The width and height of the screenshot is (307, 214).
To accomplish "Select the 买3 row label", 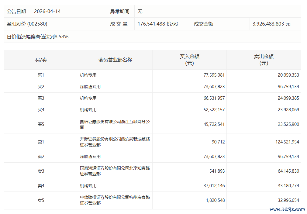I will tap(41, 98).
